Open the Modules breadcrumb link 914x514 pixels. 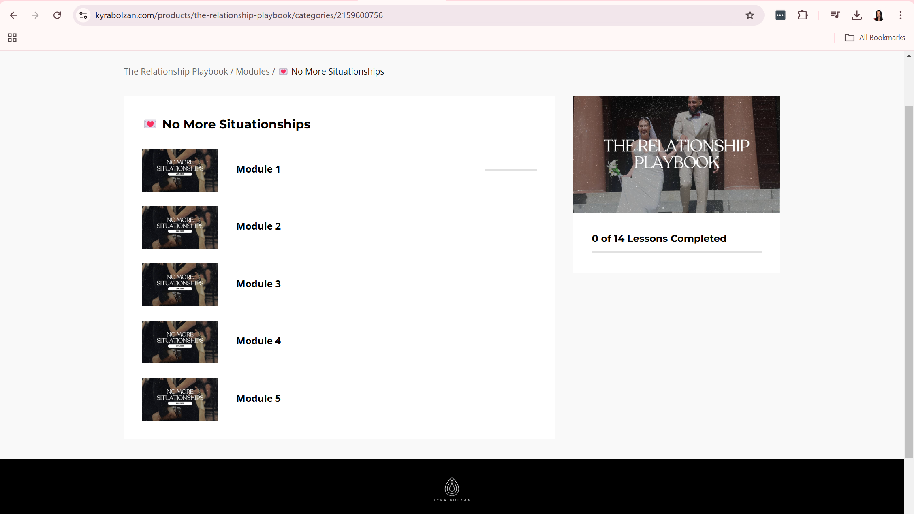click(x=252, y=72)
